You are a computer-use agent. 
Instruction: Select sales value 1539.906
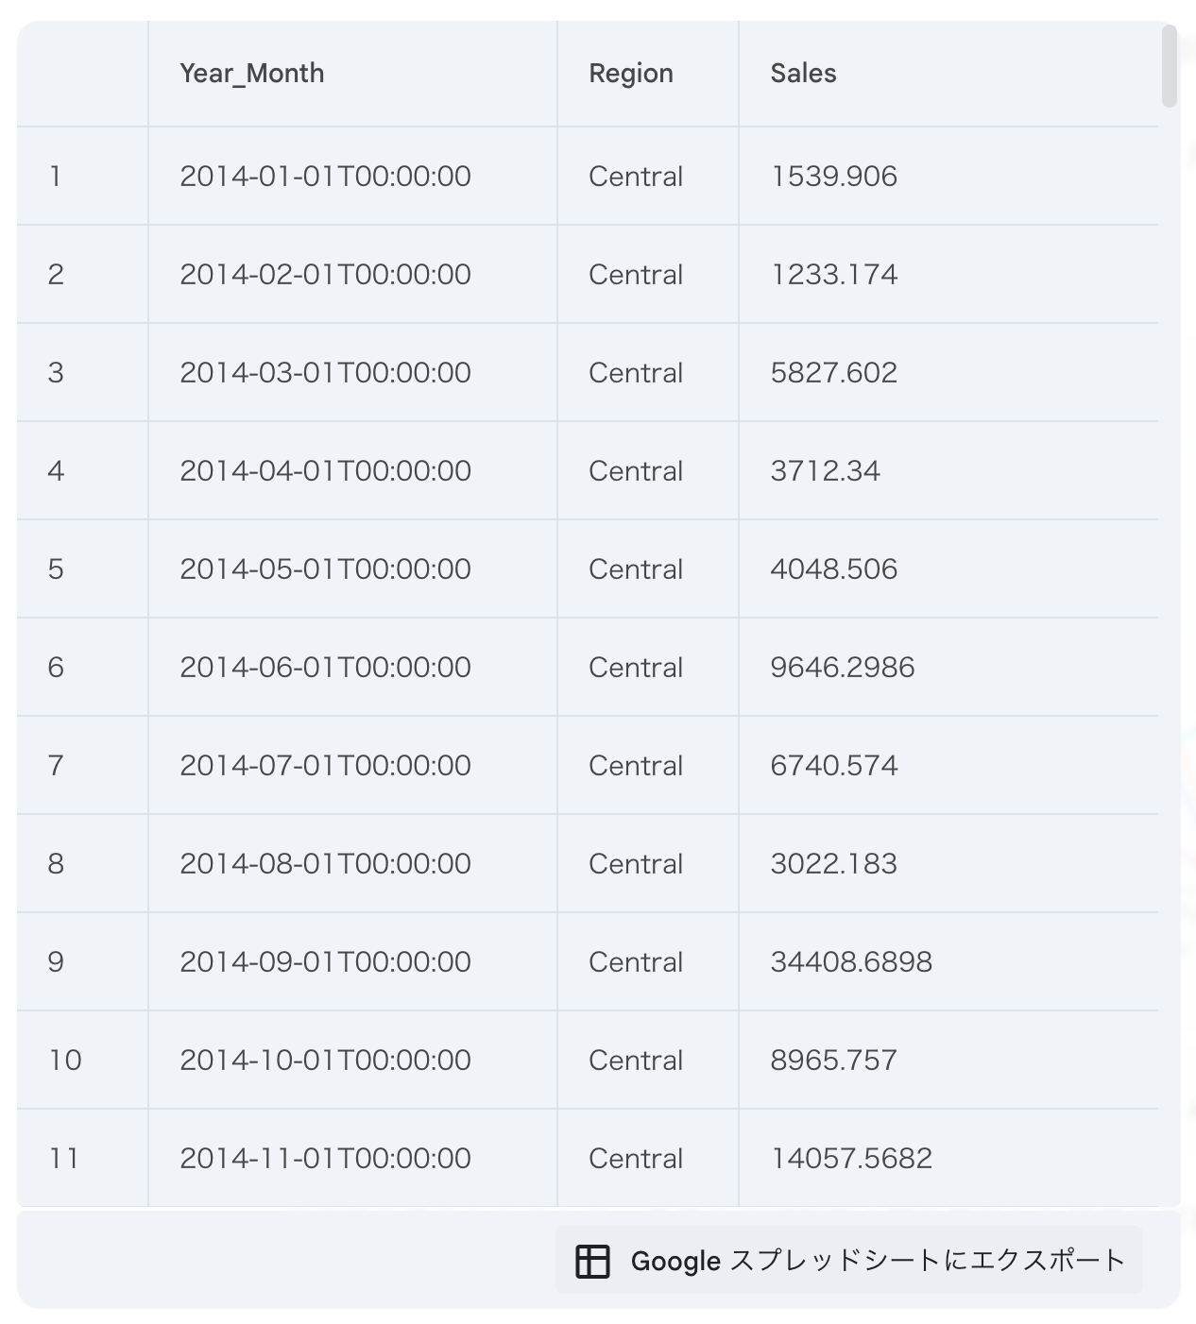(833, 177)
